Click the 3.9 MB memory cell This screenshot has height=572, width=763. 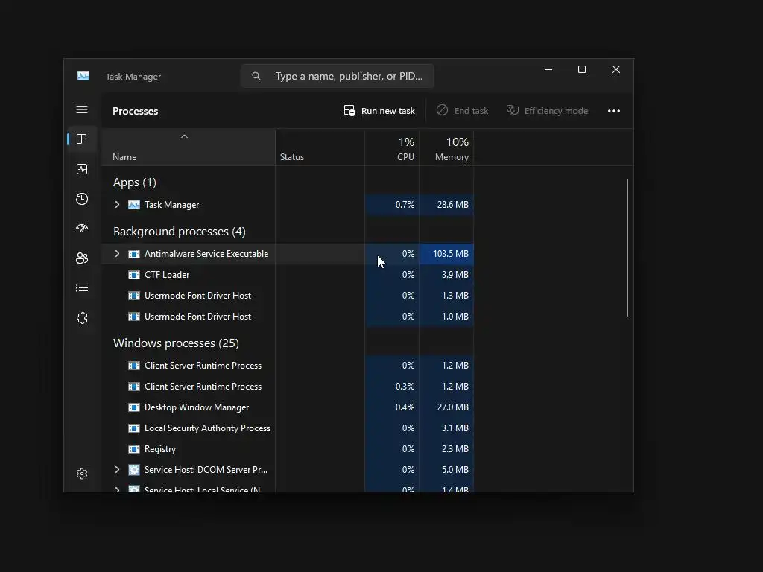[x=446, y=275]
